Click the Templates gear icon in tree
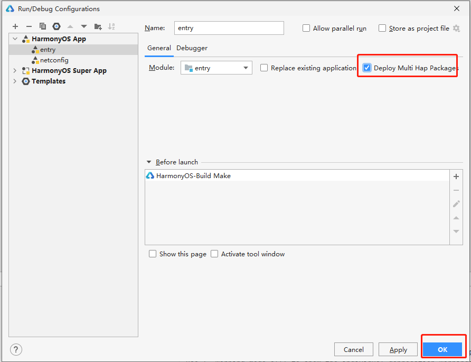Viewport: 471px width, 362px height. [x=26, y=81]
